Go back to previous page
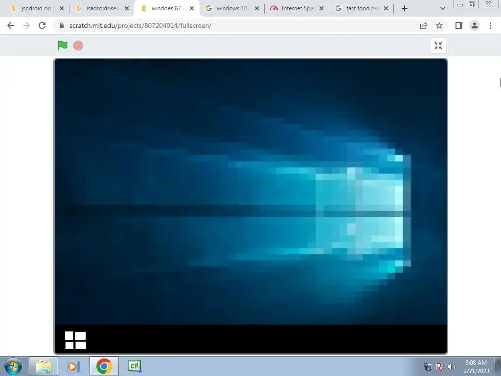Screen dimensions: 501x376 [x=11, y=25]
